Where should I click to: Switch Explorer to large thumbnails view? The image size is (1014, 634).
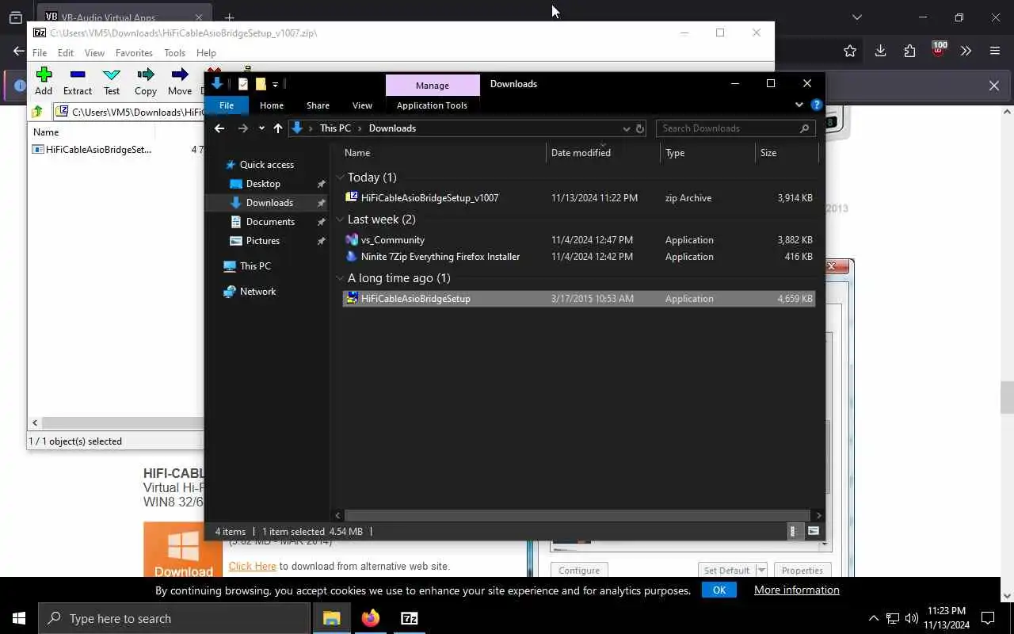(x=813, y=531)
